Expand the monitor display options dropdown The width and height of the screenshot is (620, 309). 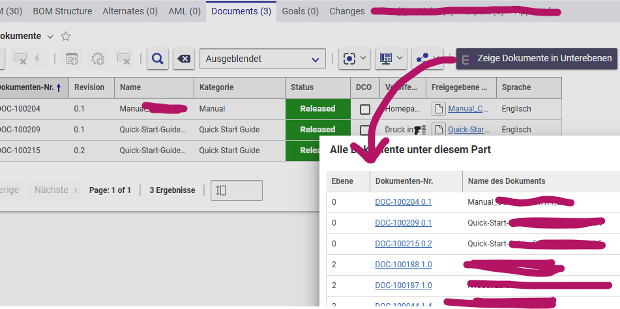pyautogui.click(x=392, y=59)
